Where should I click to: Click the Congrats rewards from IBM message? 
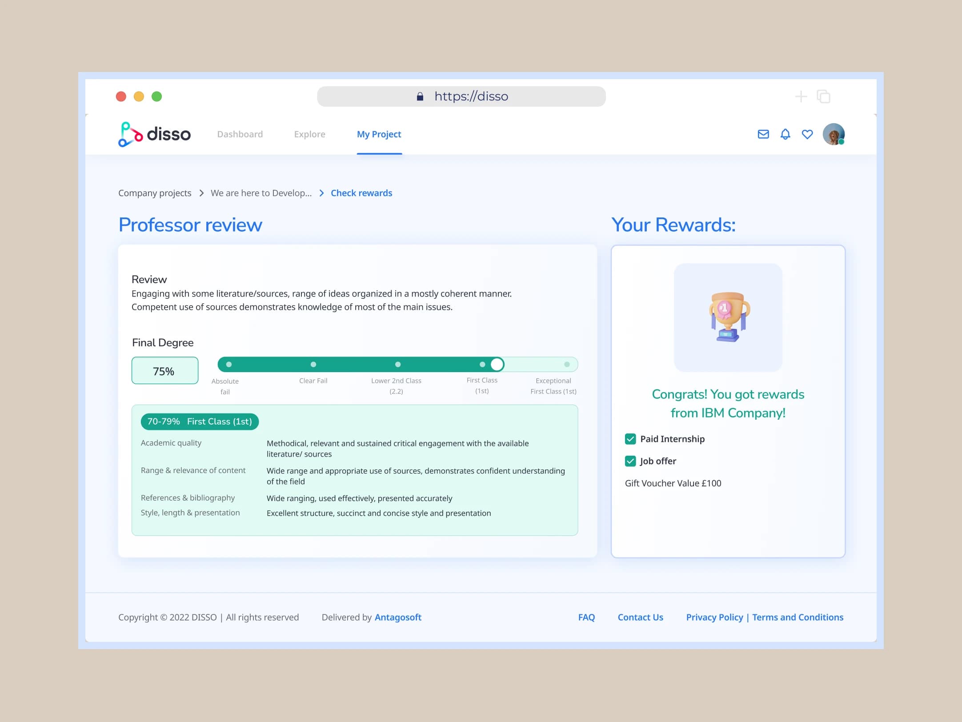point(728,404)
